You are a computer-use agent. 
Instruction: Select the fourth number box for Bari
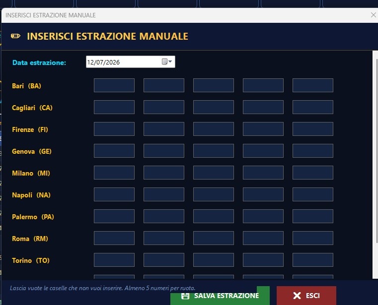[263, 85]
